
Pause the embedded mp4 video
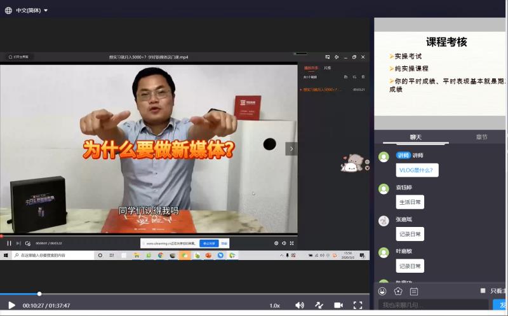9,243
